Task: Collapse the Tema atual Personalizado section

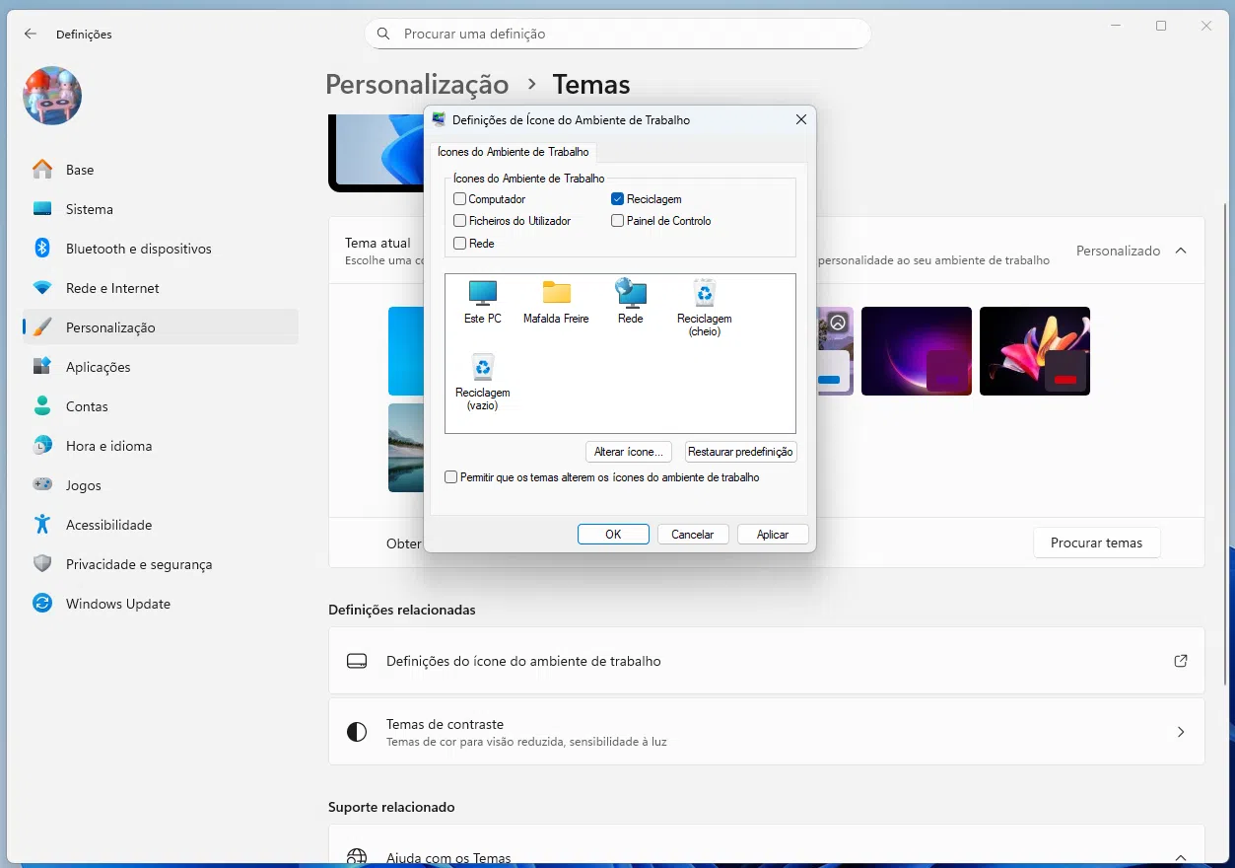Action: click(x=1181, y=251)
